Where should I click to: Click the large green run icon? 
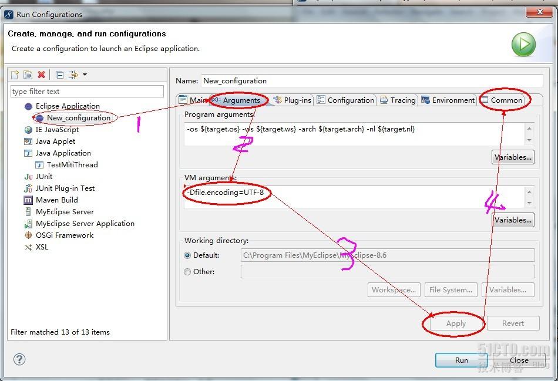[523, 45]
